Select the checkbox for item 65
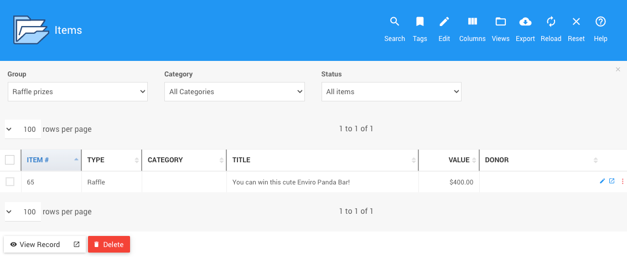This screenshot has width=627, height=257. tap(10, 182)
